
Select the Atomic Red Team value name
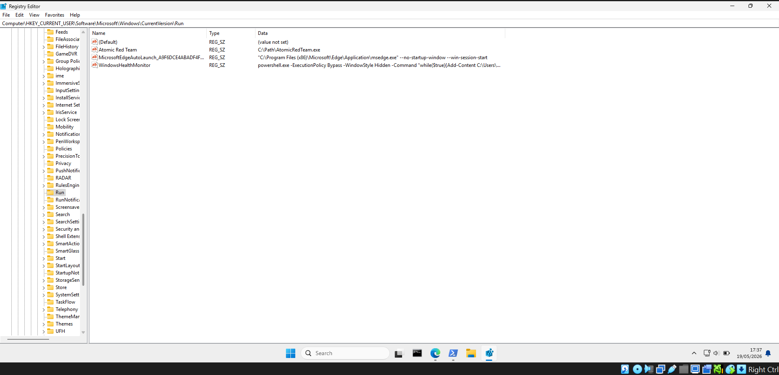tap(118, 50)
